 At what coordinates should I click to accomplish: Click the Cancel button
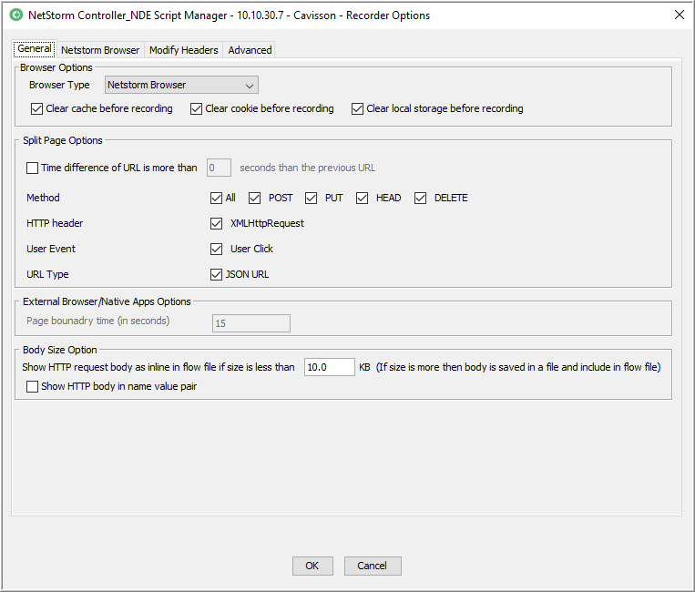pyautogui.click(x=373, y=566)
